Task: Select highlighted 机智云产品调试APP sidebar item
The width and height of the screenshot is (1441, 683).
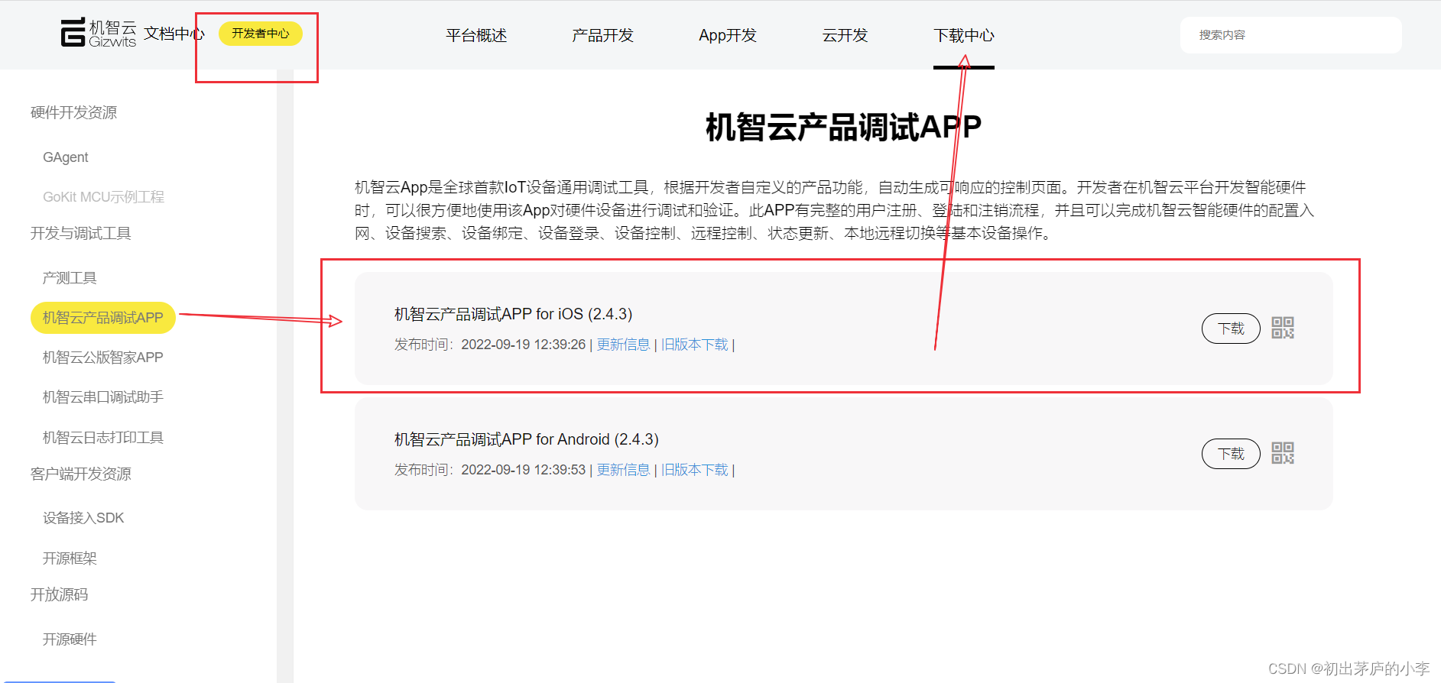Action: (x=103, y=318)
